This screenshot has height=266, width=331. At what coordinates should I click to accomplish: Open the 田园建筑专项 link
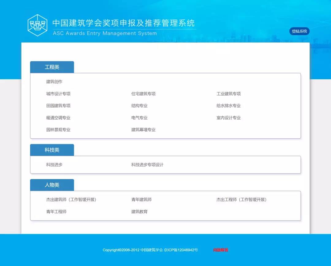(58, 106)
